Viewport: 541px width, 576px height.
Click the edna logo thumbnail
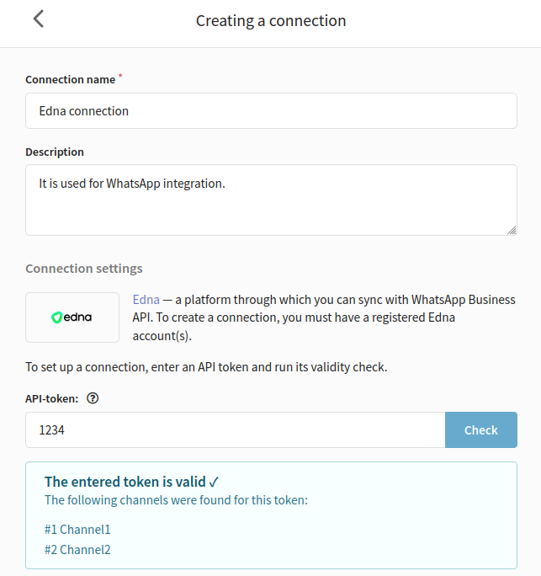[x=72, y=317]
